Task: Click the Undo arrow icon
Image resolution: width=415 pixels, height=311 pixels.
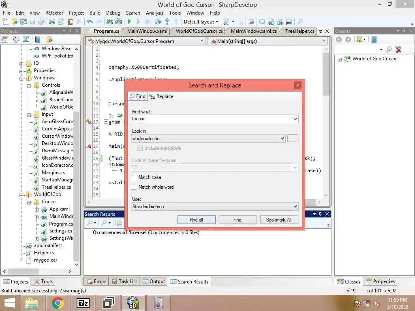Action: click(90, 22)
